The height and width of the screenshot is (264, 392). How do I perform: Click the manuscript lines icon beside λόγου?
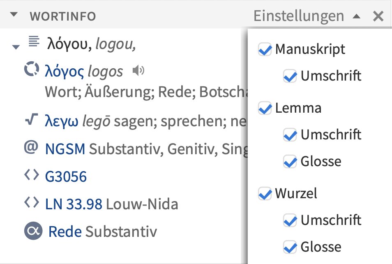(34, 41)
